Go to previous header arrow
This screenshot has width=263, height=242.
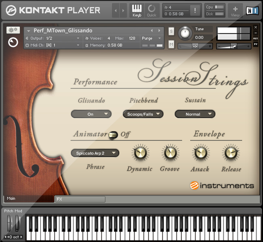click(115, 11)
